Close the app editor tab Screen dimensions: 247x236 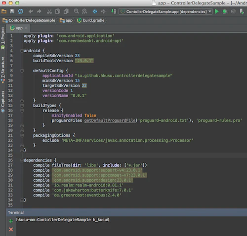[x=26, y=28]
